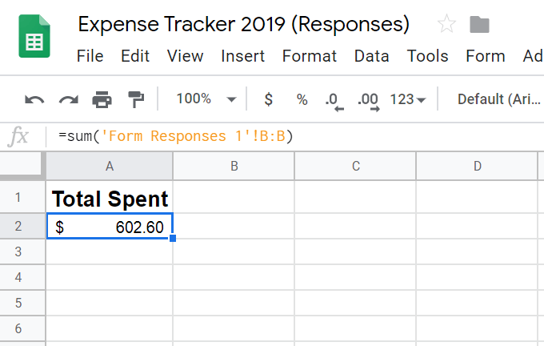
Task: Open the 100% zoom dropdown
Action: tap(206, 99)
